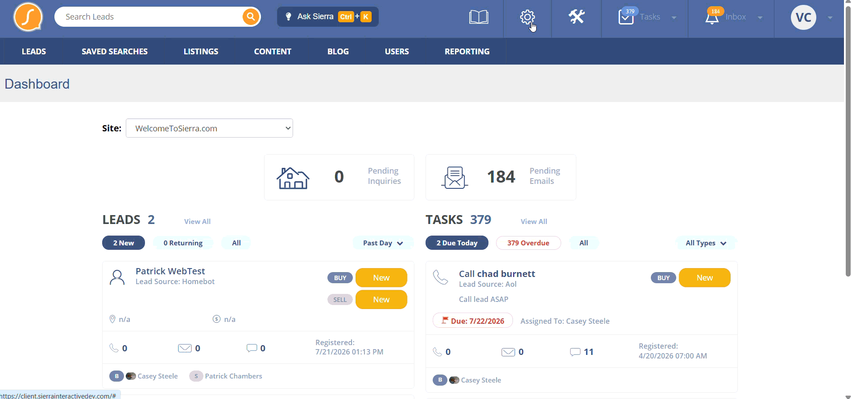Click into the Search Leads field
Image resolution: width=852 pixels, height=399 pixels.
[149, 17]
